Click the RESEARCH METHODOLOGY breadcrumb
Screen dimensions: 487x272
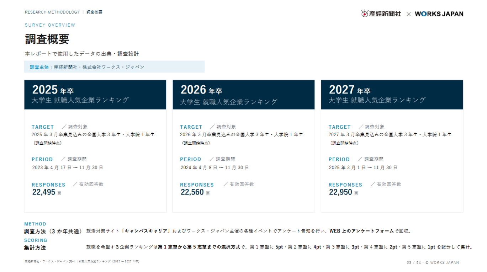coord(52,12)
